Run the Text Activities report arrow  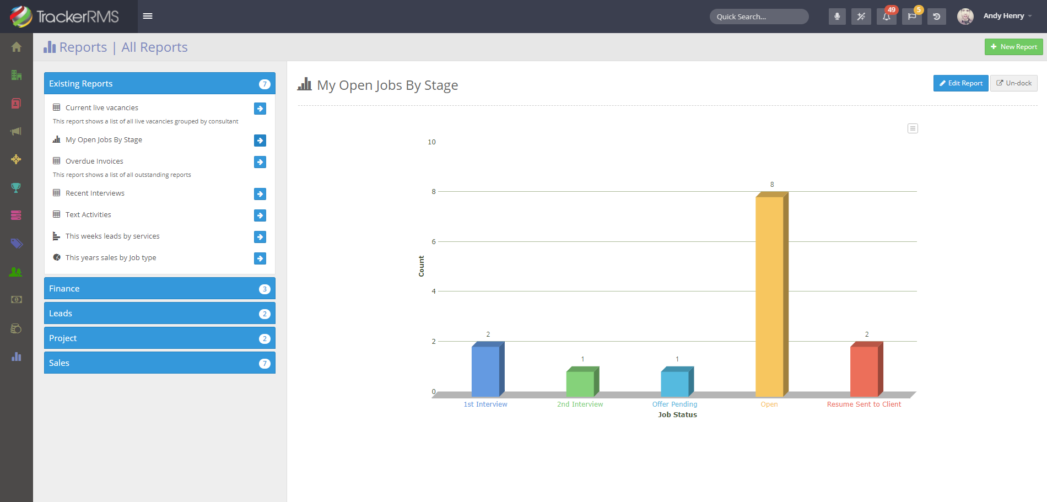pos(260,215)
